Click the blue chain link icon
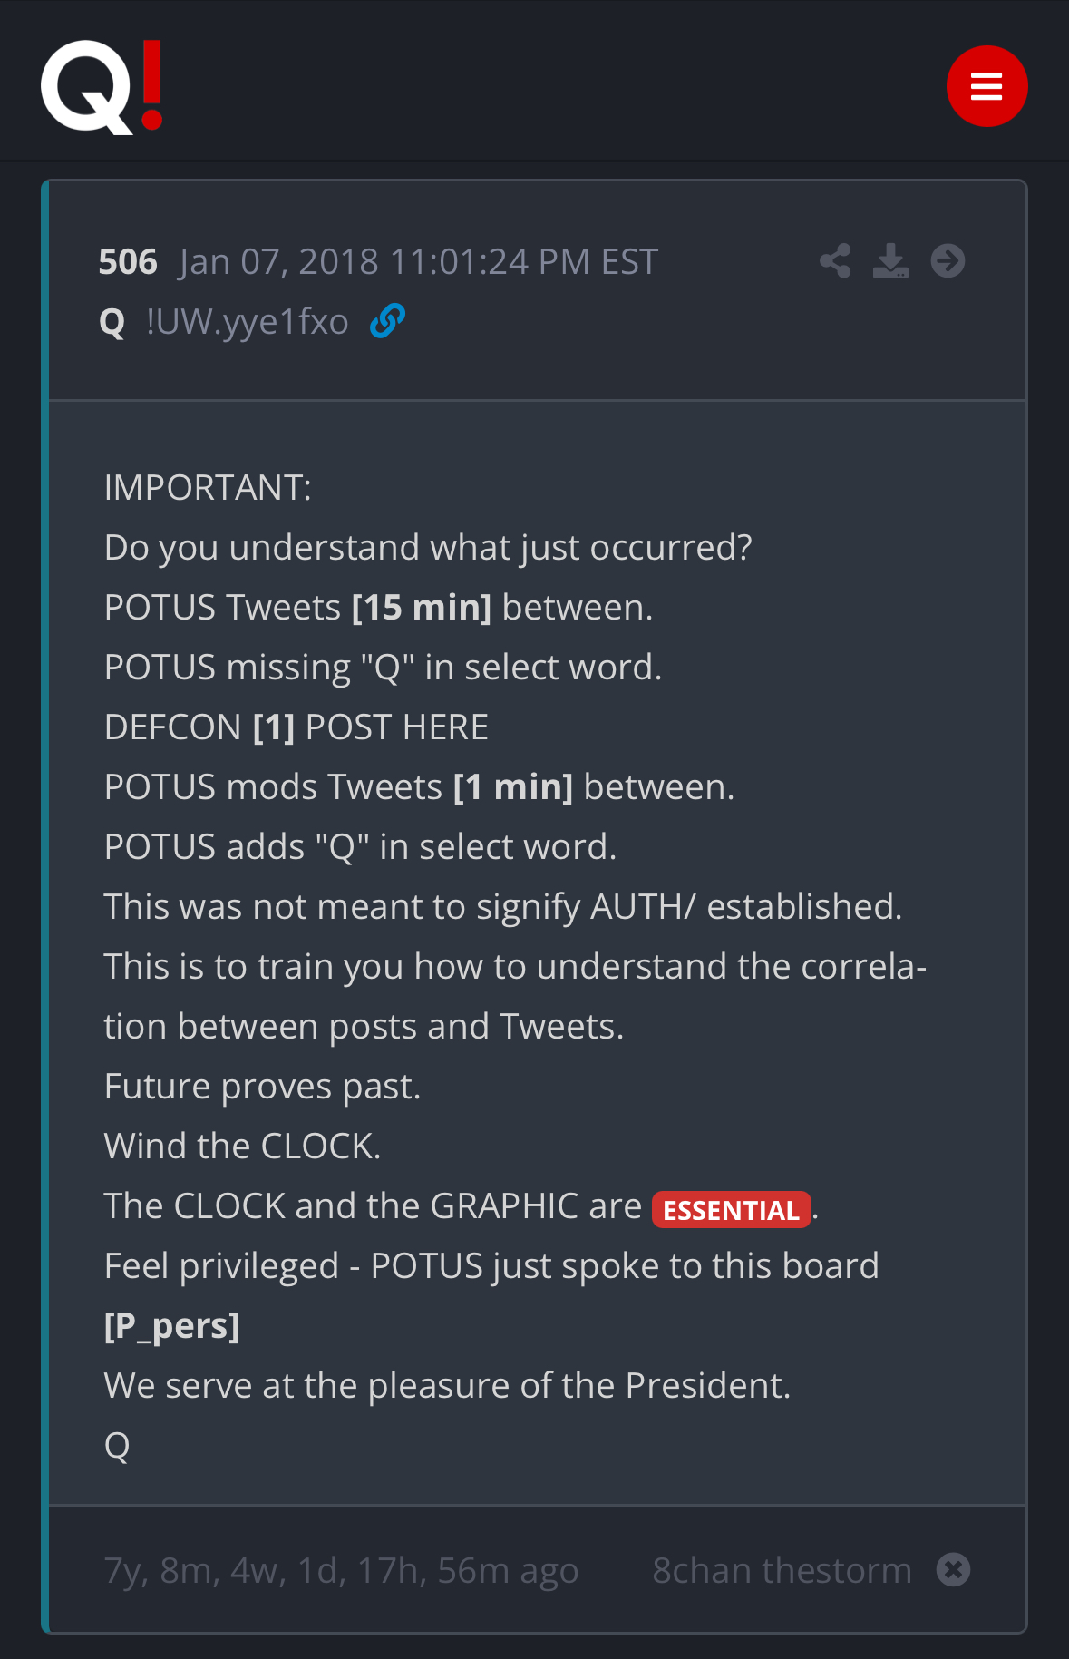The image size is (1069, 1659). [x=387, y=321]
